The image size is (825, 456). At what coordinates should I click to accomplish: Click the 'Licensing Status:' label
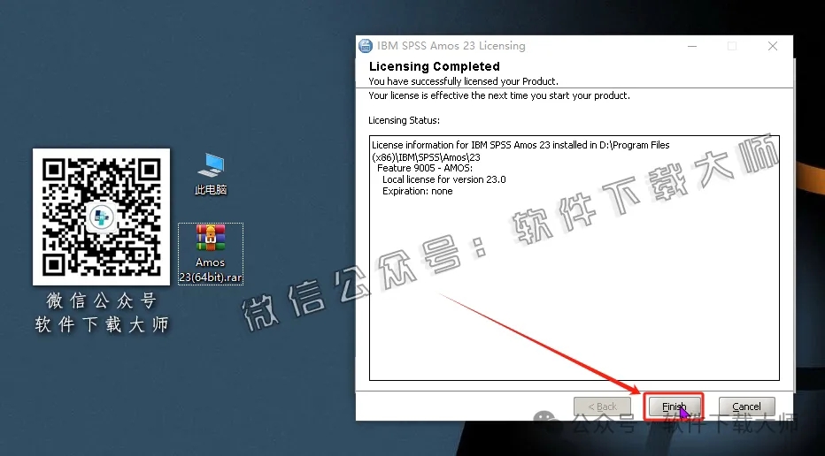pos(404,120)
